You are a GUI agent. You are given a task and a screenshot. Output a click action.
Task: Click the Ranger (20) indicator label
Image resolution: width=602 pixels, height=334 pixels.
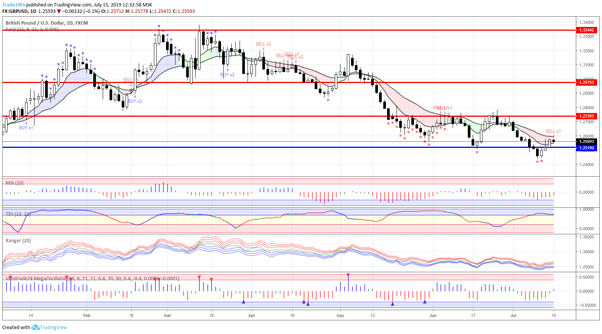(x=18, y=241)
